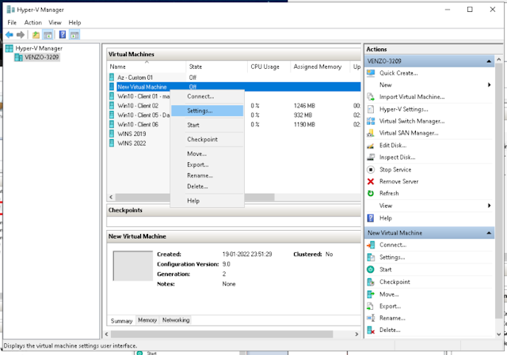Switch to the Memory tab
Screen dimensions: 507x355
pos(147,320)
